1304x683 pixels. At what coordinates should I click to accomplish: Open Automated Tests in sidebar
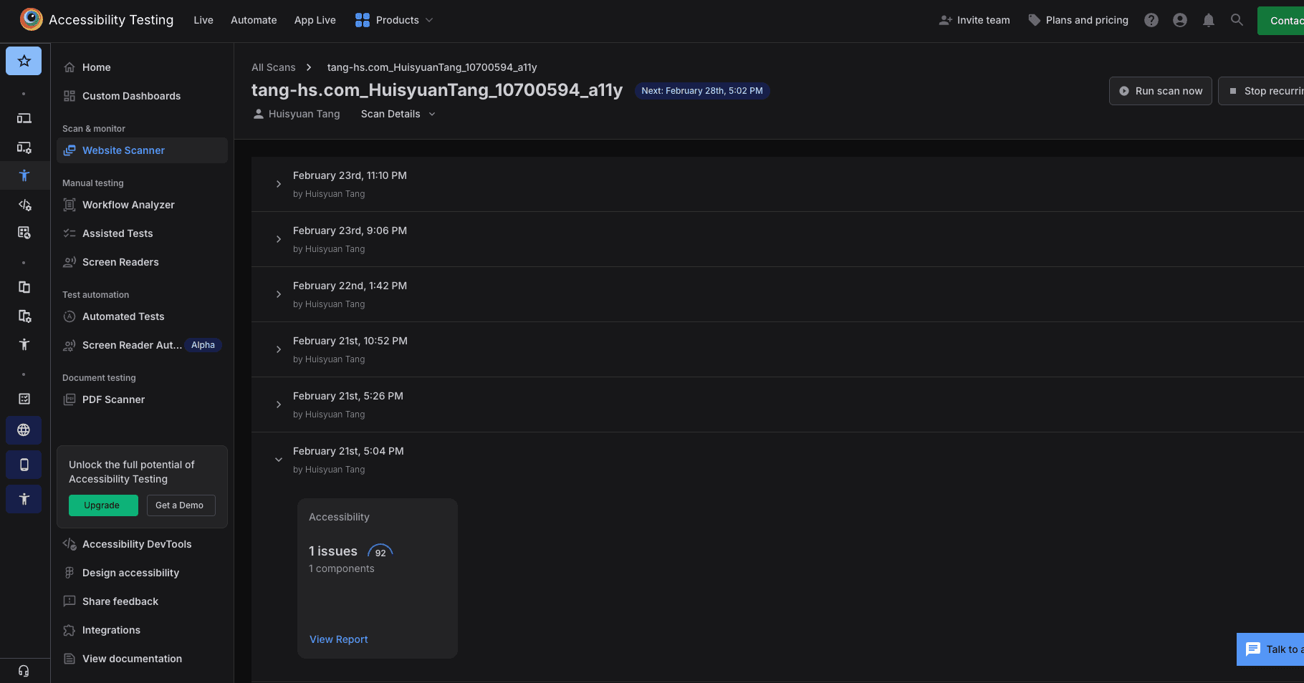point(142,316)
